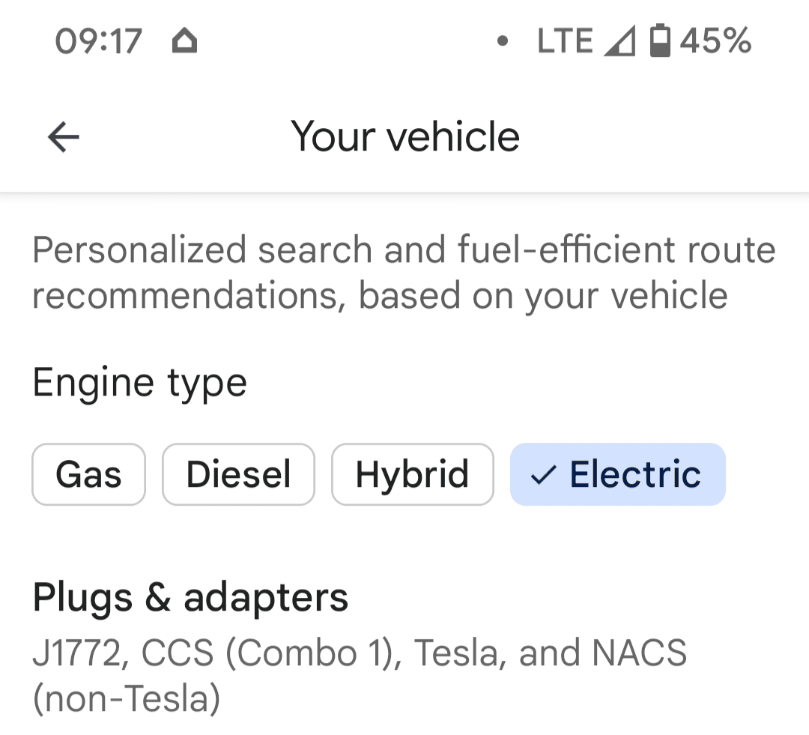Tap the notification dot indicator

(503, 41)
